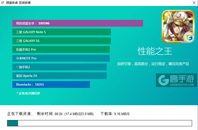
Task: Select the 一加手机2 bar
Action: [x=59, y=67]
